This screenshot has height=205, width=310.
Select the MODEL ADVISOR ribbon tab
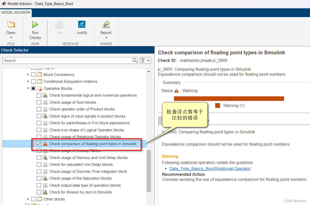tap(16, 12)
